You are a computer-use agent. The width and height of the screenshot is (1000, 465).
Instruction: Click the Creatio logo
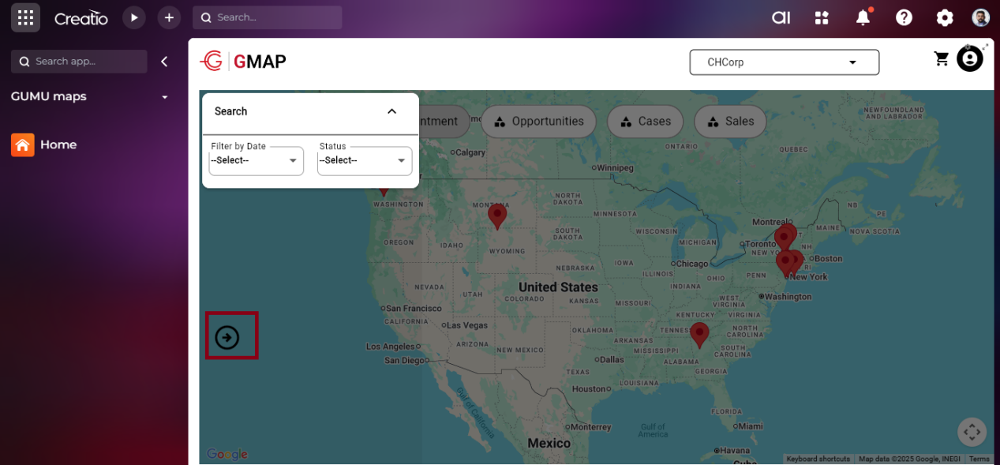pos(81,17)
